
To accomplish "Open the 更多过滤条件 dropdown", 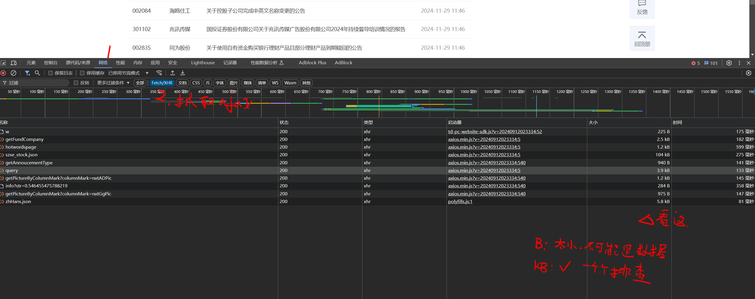I will pyautogui.click(x=113, y=83).
